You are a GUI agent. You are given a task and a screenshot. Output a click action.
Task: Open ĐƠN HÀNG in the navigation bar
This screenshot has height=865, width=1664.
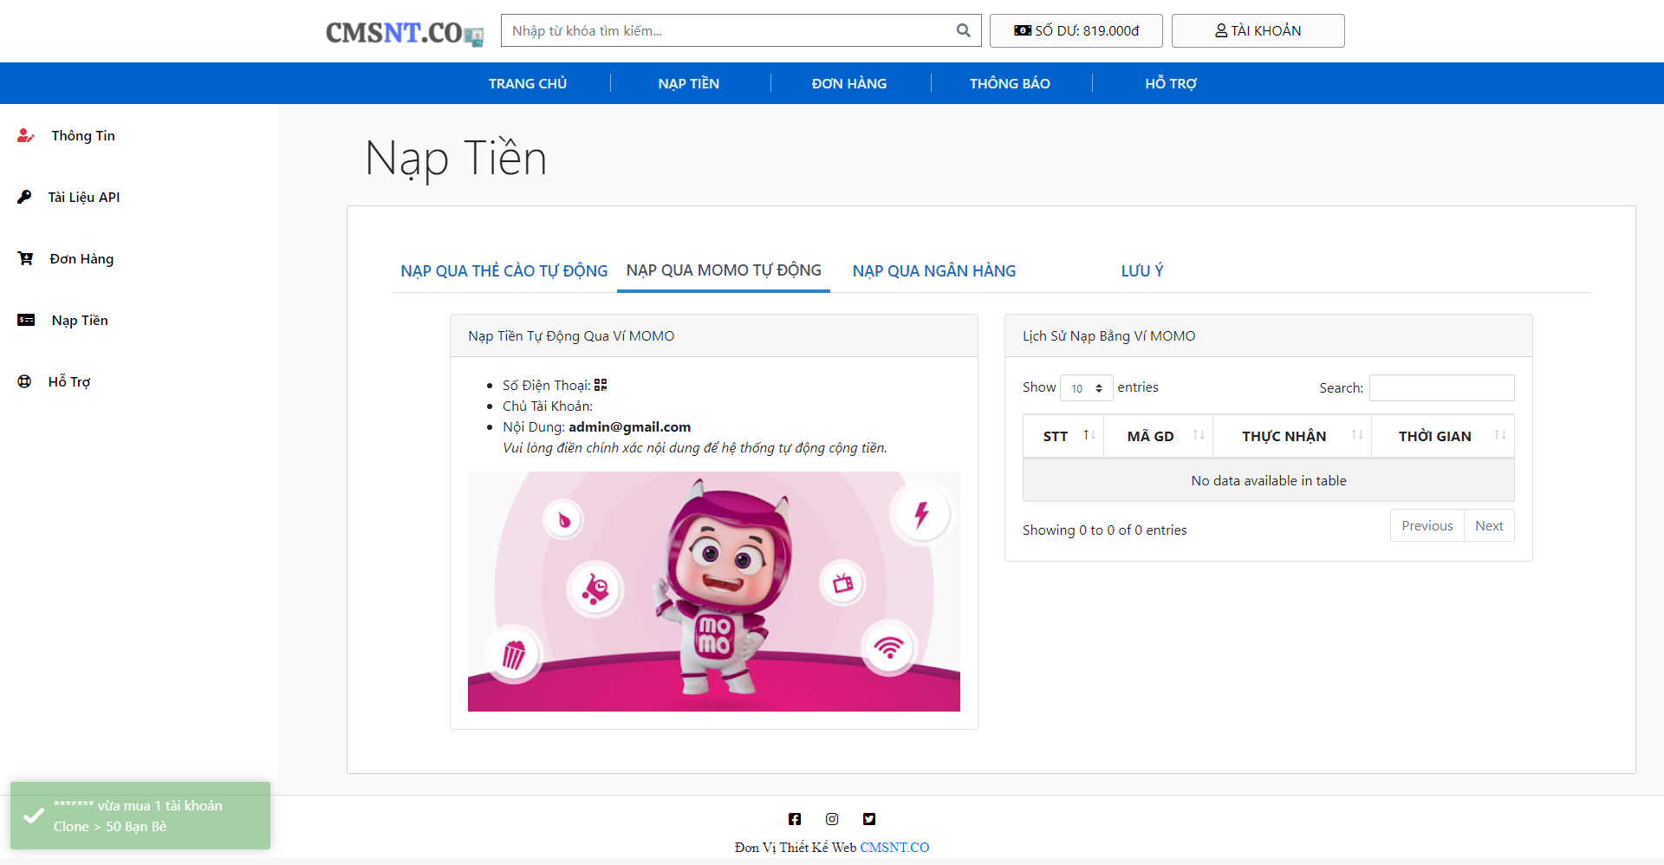[x=849, y=83]
